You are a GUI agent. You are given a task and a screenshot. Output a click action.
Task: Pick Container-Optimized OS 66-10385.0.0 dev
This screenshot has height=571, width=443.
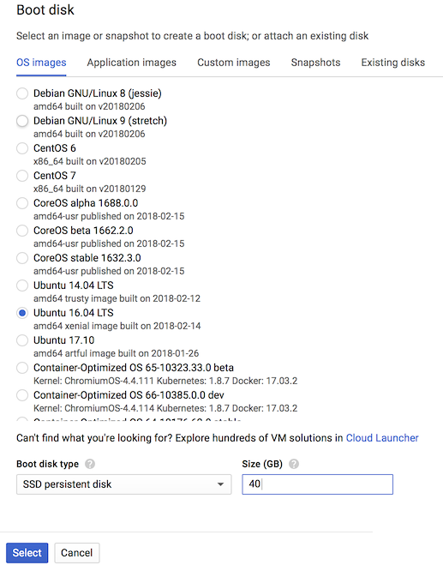click(22, 395)
